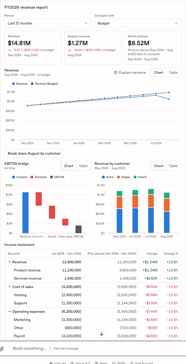Click the red Decrease legend swatch
Image resolution: width=186 pixels, height=364 pixels.
coord(32,177)
